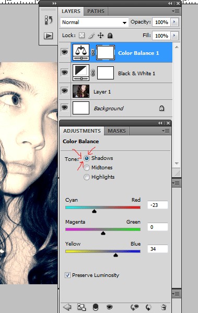198x313 pixels.
Task: Hide the Background layer
Action: point(64,108)
